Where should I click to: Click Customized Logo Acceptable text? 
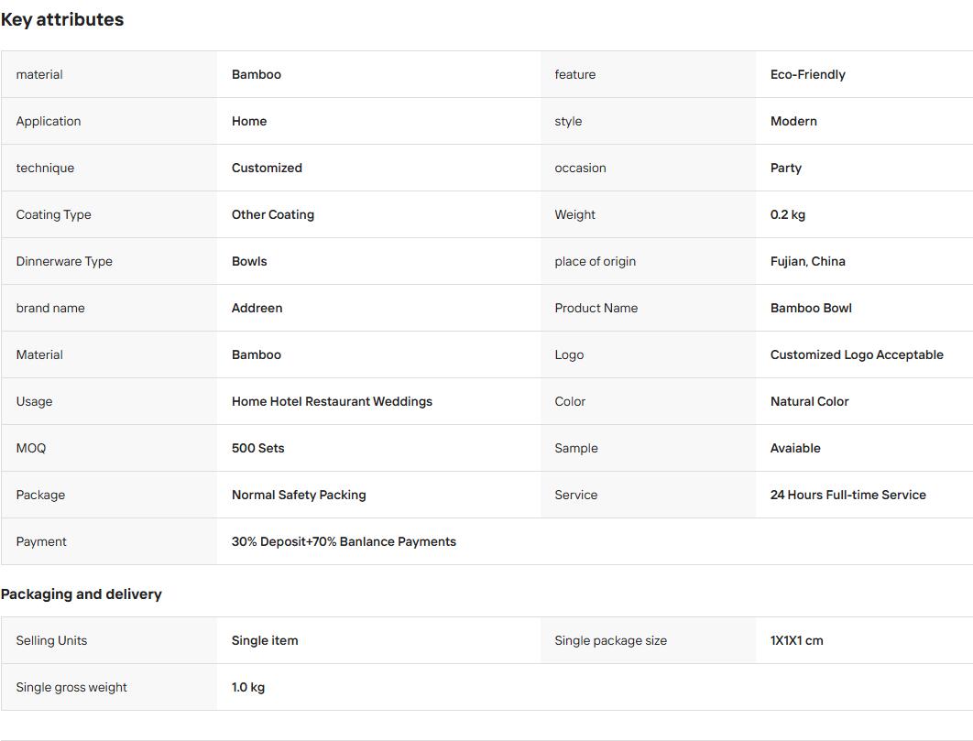(x=857, y=355)
